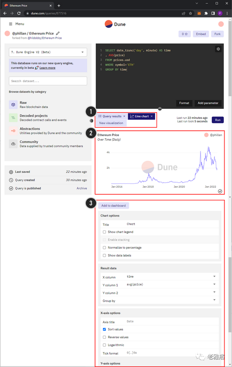Click the Community upload cloud icon
This screenshot has width=232, height=367.
coord(13,144)
